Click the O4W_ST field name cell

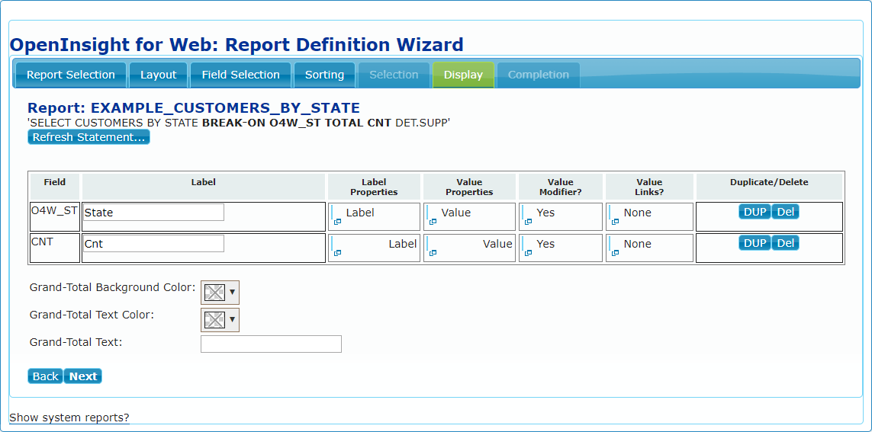pos(54,216)
